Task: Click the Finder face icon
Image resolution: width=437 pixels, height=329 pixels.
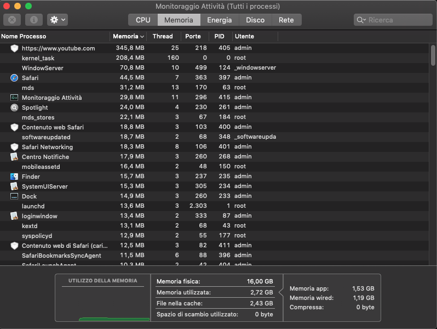Action: [x=14, y=177]
